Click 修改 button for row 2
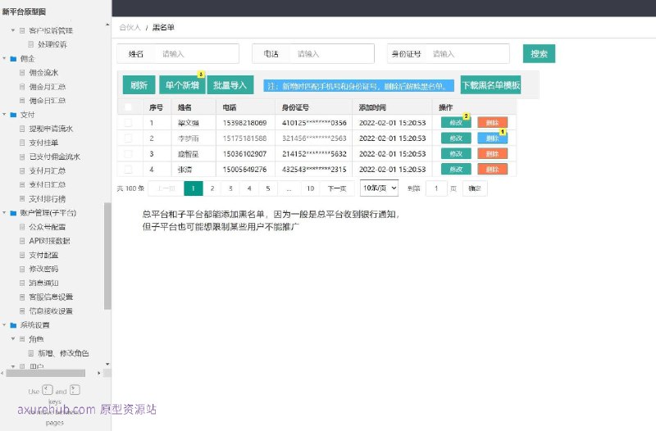This screenshot has width=656, height=431. click(x=456, y=138)
